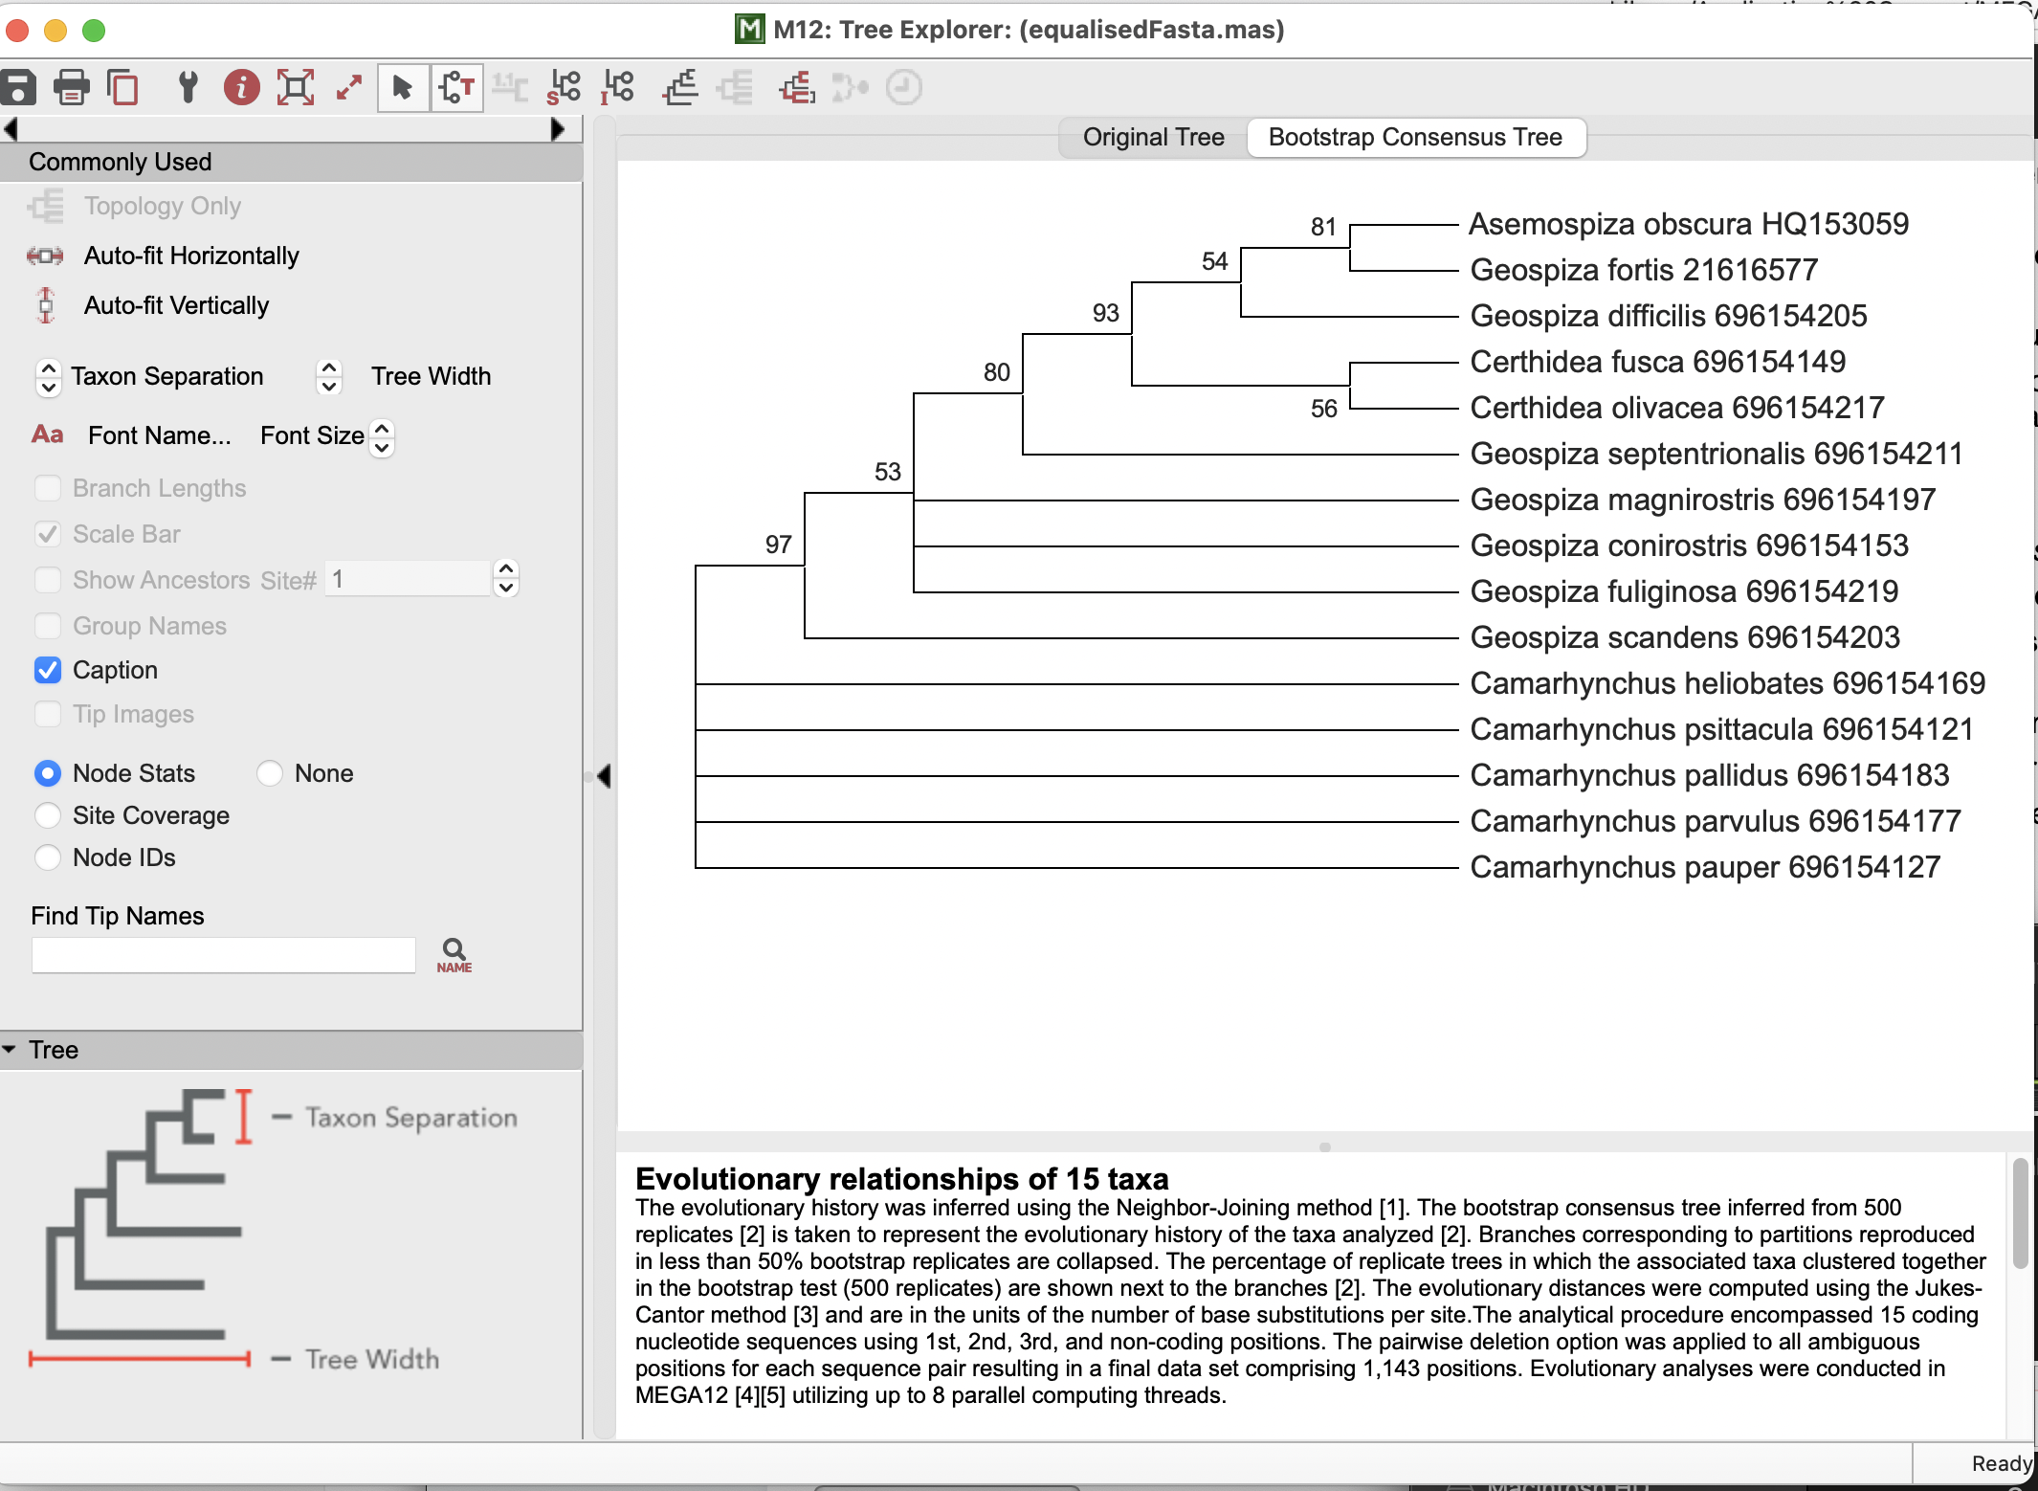This screenshot has height=1491, width=2038.
Task: Select the Geospiza scandens 696154203 taxon
Action: [x=1685, y=637]
